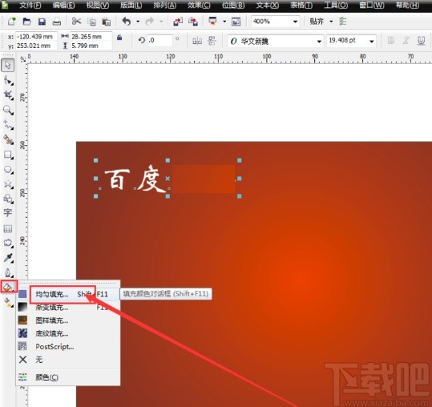Expand the application launcher arrow
Image resolution: width=432 pixels, height=407 pixels.
[x=224, y=22]
